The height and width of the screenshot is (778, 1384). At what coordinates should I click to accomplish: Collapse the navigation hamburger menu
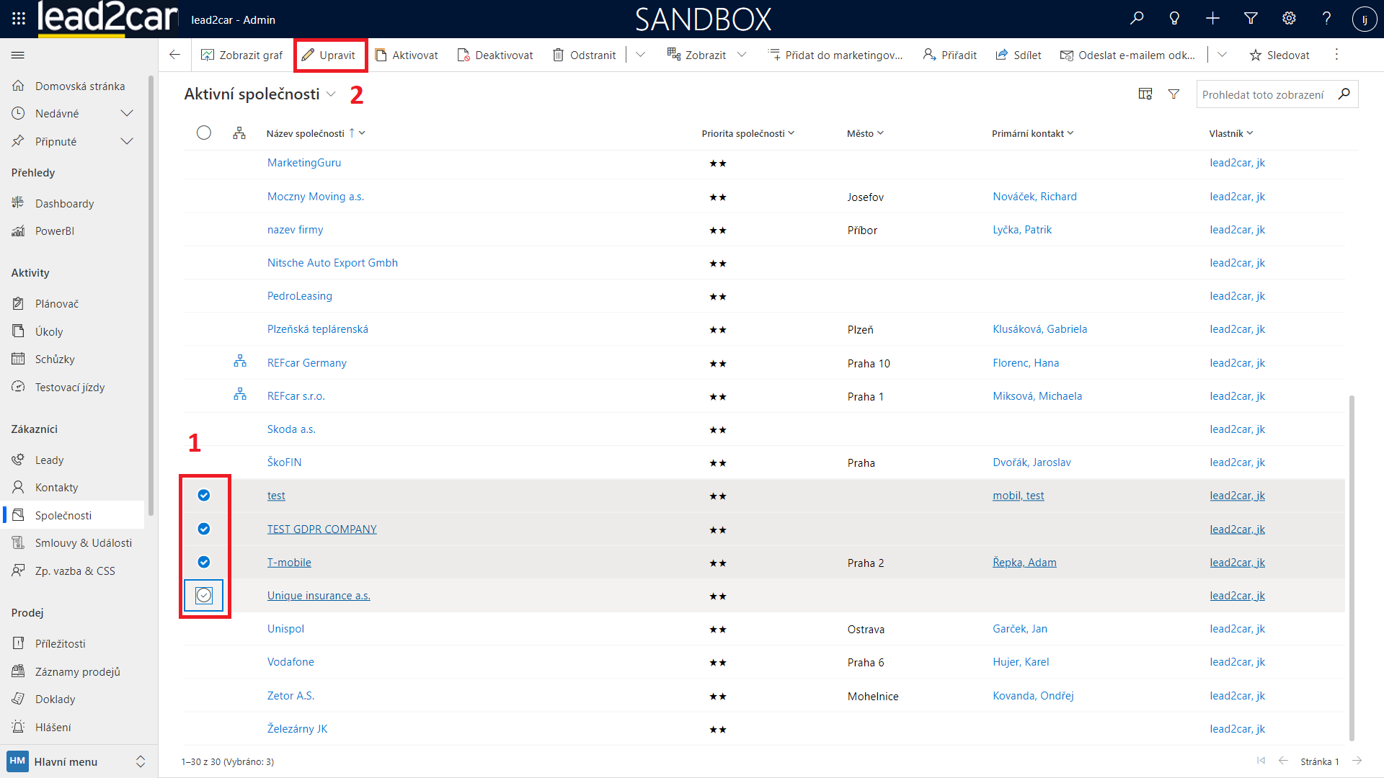click(x=18, y=55)
